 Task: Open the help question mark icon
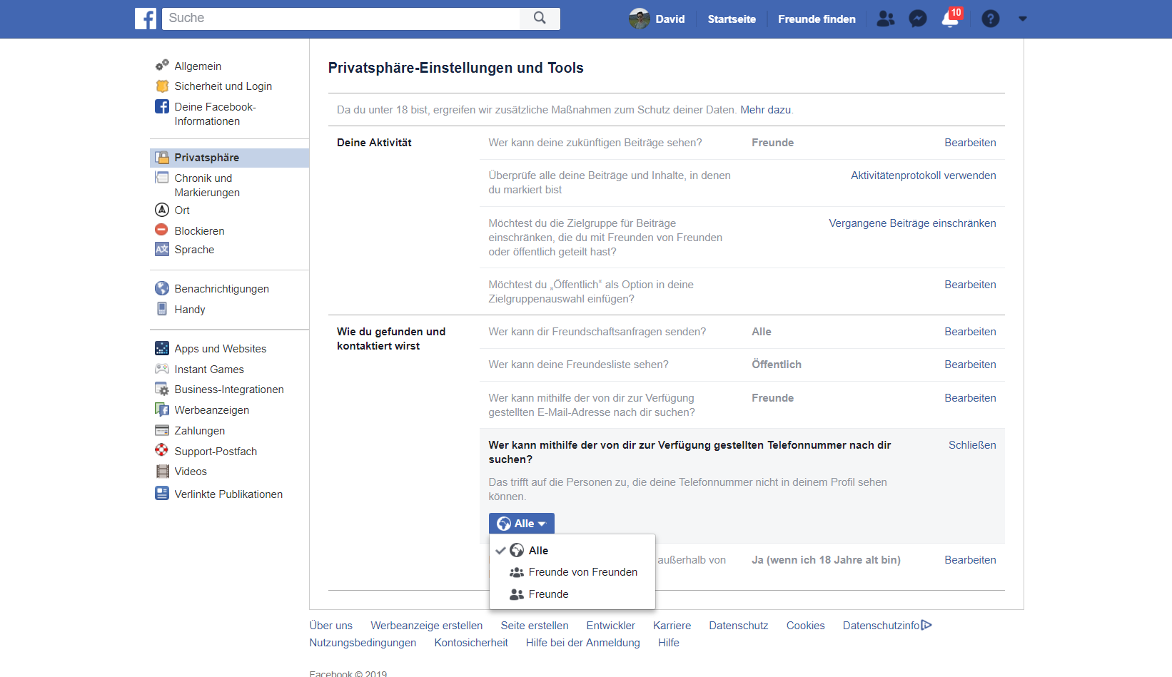pyautogui.click(x=990, y=19)
